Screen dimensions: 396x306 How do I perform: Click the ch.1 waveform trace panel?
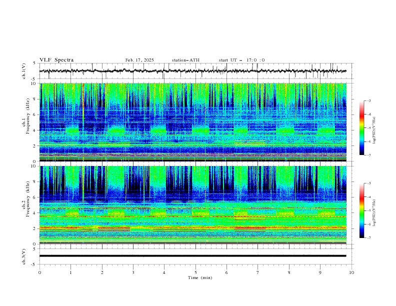click(x=196, y=71)
